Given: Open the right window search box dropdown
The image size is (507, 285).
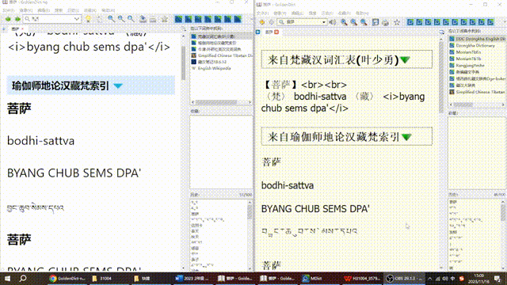Looking at the screenshot, I should pyautogui.click(x=324, y=22).
